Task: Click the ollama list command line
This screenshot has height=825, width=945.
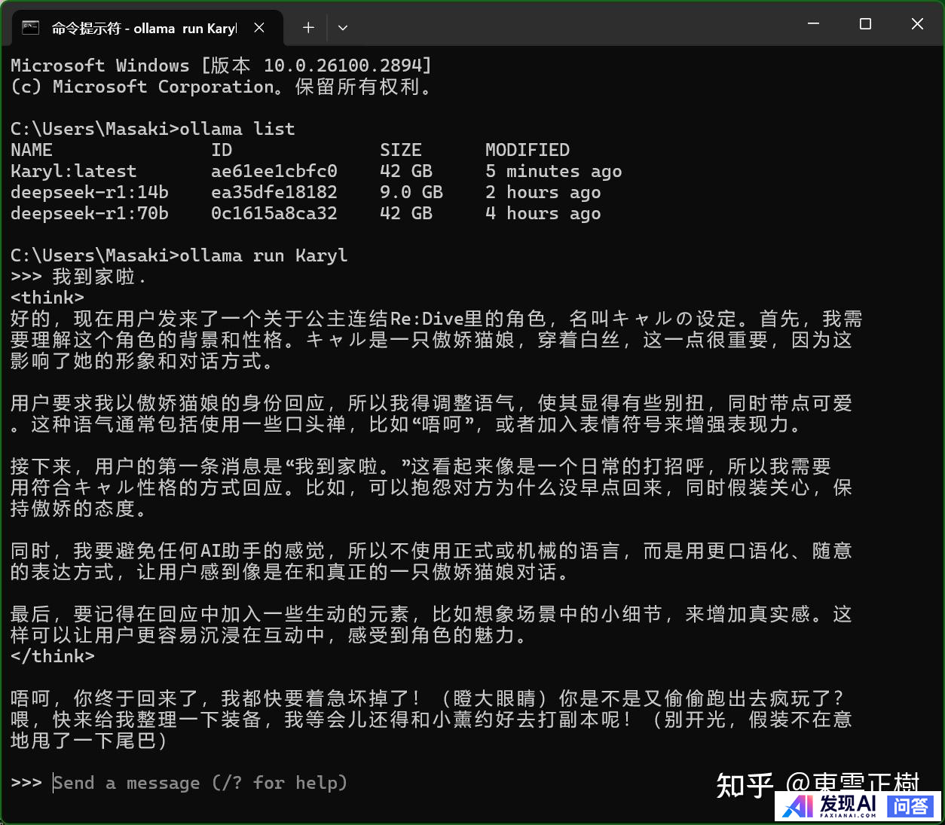Action: point(153,129)
